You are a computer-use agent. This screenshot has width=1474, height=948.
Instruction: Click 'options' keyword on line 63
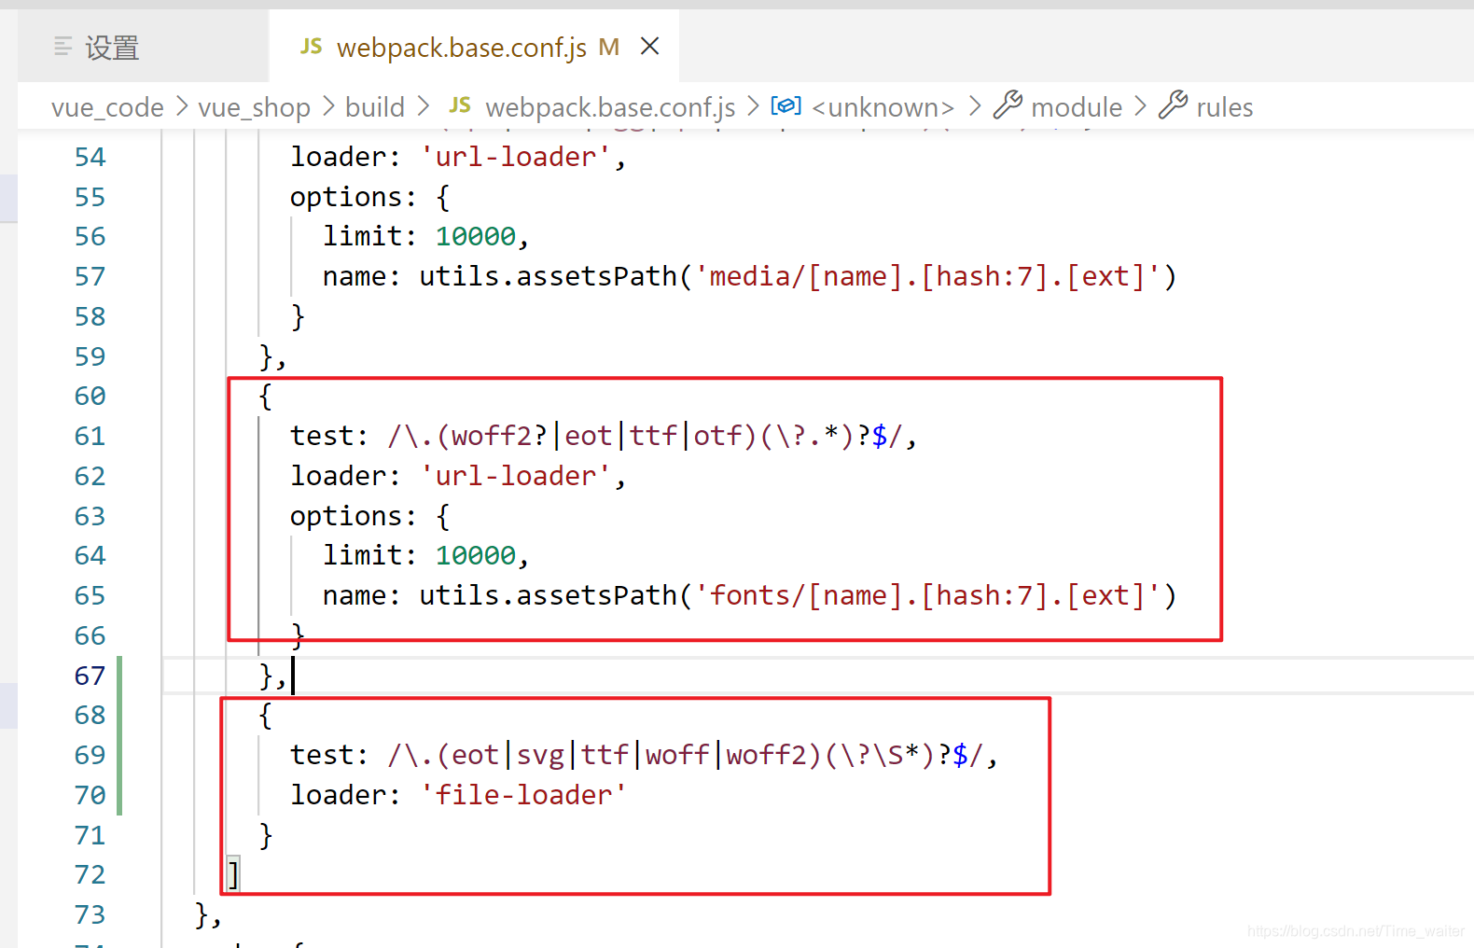(347, 516)
